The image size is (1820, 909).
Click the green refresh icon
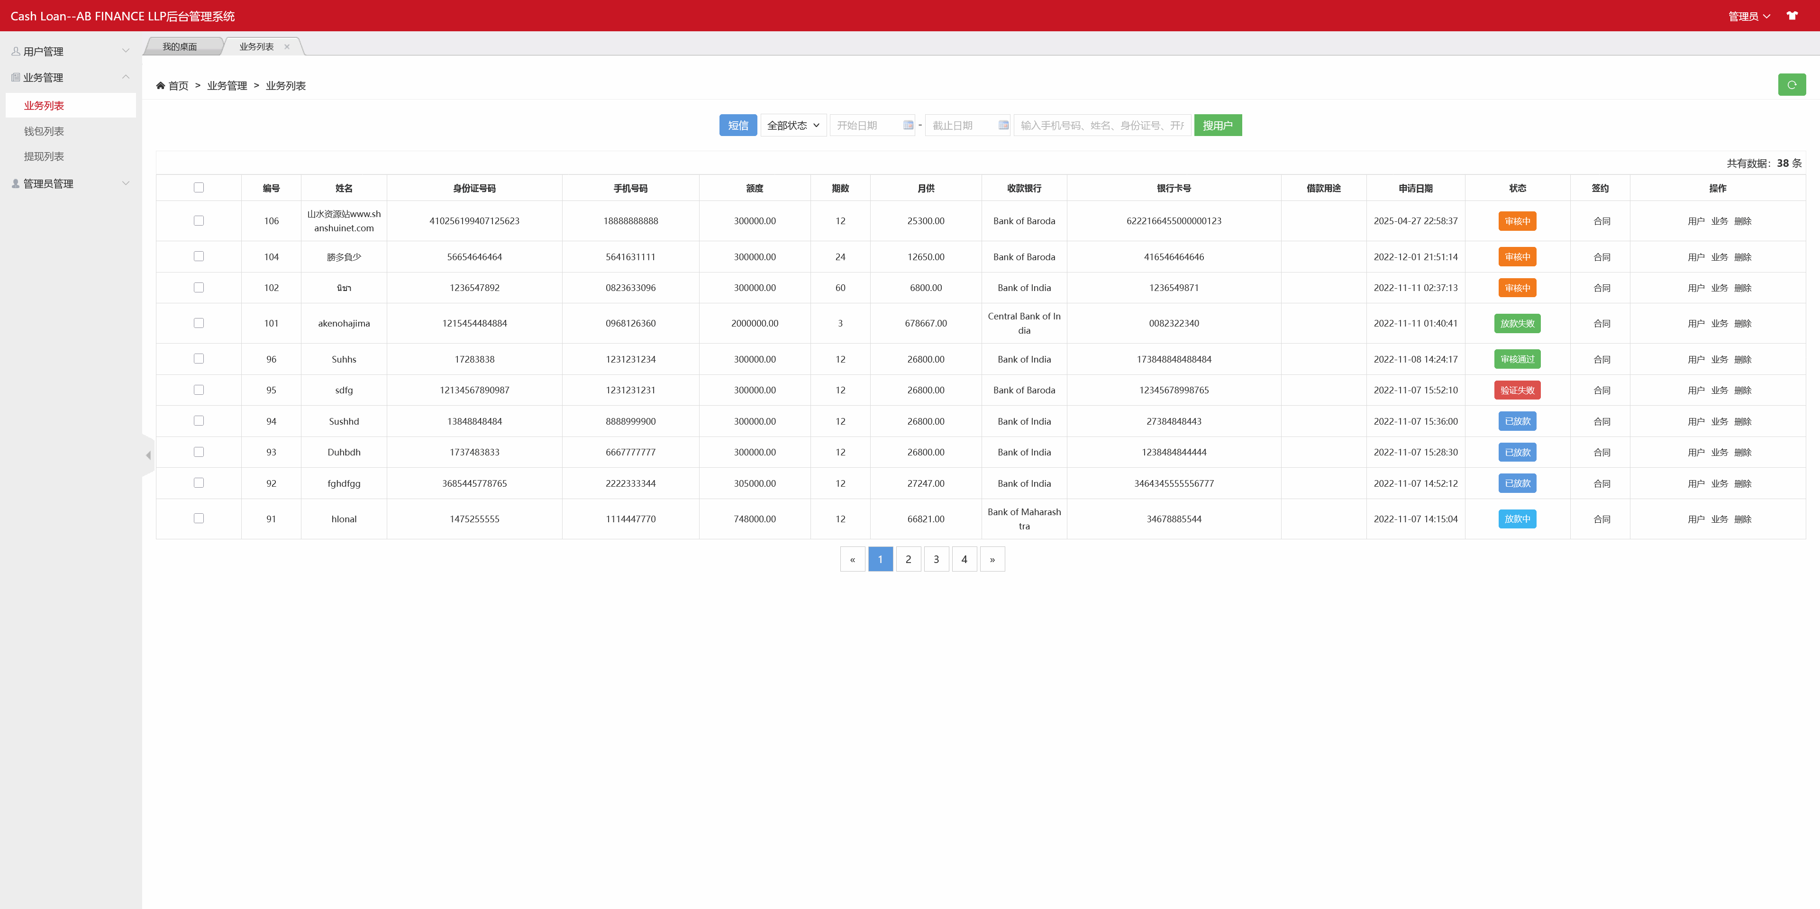tap(1793, 84)
